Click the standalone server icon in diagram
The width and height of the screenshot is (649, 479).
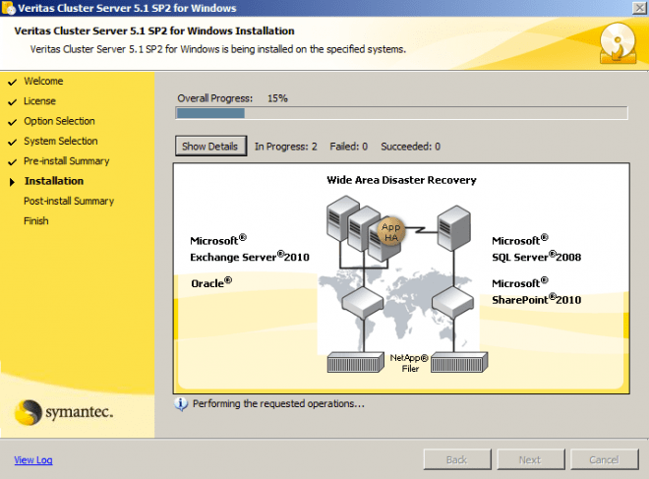tap(454, 228)
